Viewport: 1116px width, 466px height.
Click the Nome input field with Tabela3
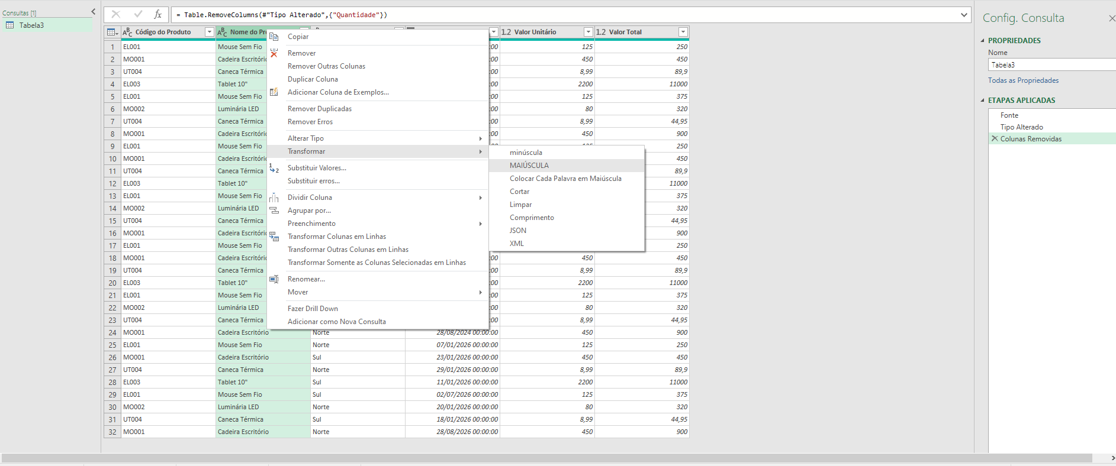(1052, 65)
